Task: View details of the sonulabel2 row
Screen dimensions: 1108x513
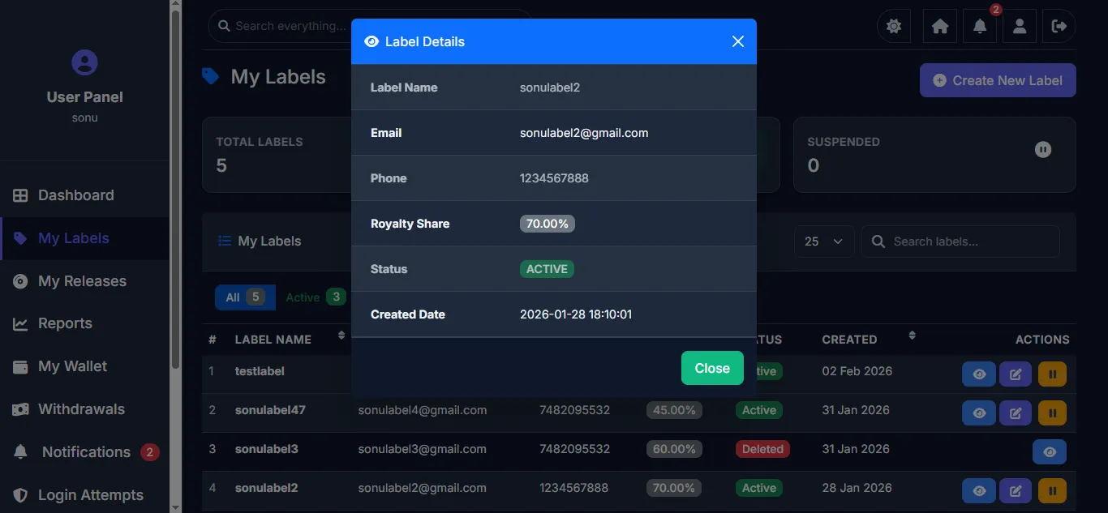Action: coord(979,490)
